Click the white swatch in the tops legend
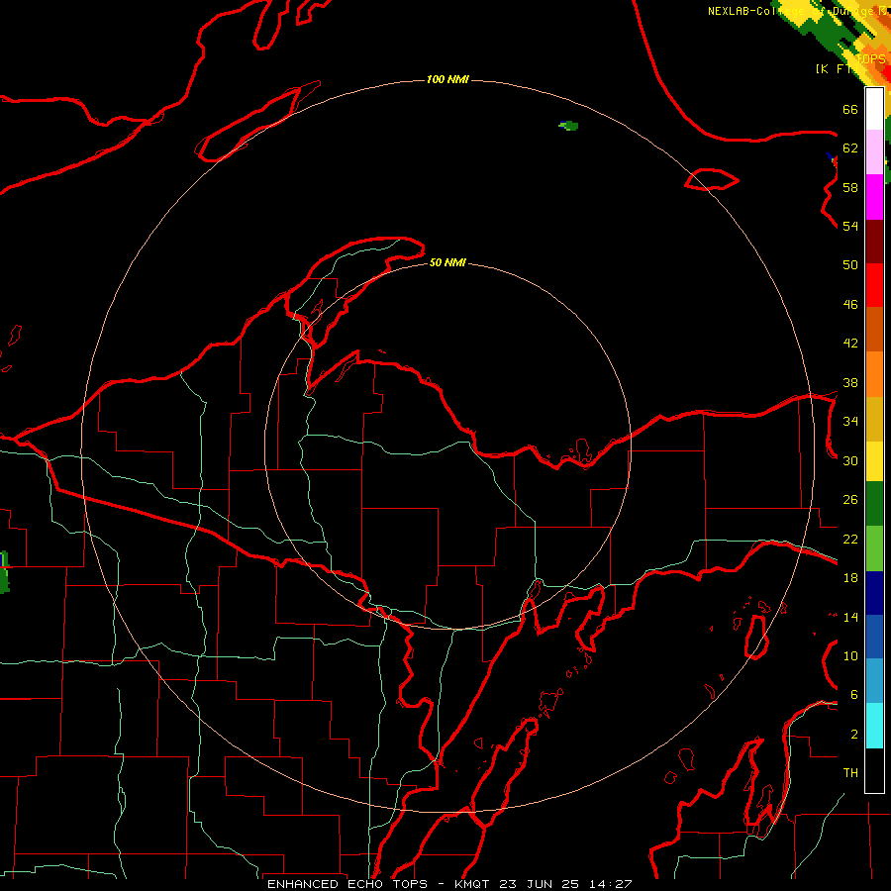Image resolution: width=891 pixels, height=891 pixels. point(874,109)
